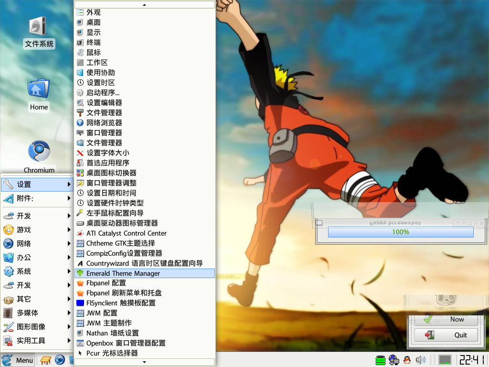Expand the first 开发 submenu below 附件

tap(37, 216)
